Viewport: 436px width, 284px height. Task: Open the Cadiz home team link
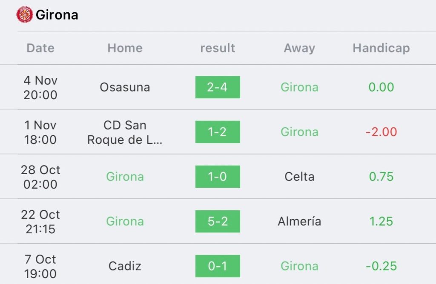pyautogui.click(x=125, y=266)
